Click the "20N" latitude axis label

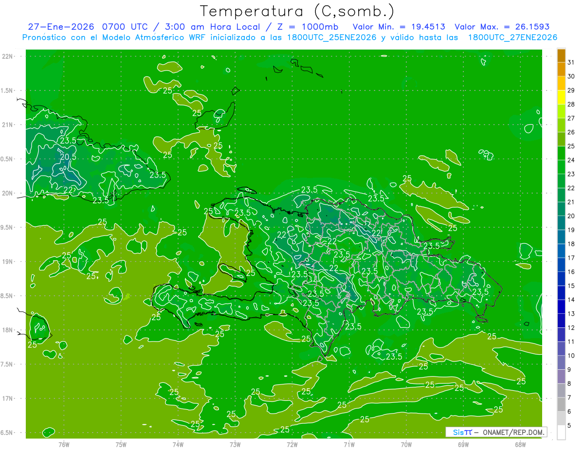(7, 193)
